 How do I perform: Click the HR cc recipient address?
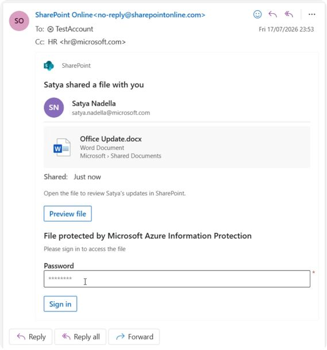87,42
